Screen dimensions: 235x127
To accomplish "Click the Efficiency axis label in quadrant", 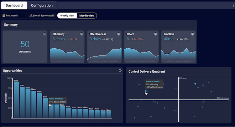I will 183,78.
